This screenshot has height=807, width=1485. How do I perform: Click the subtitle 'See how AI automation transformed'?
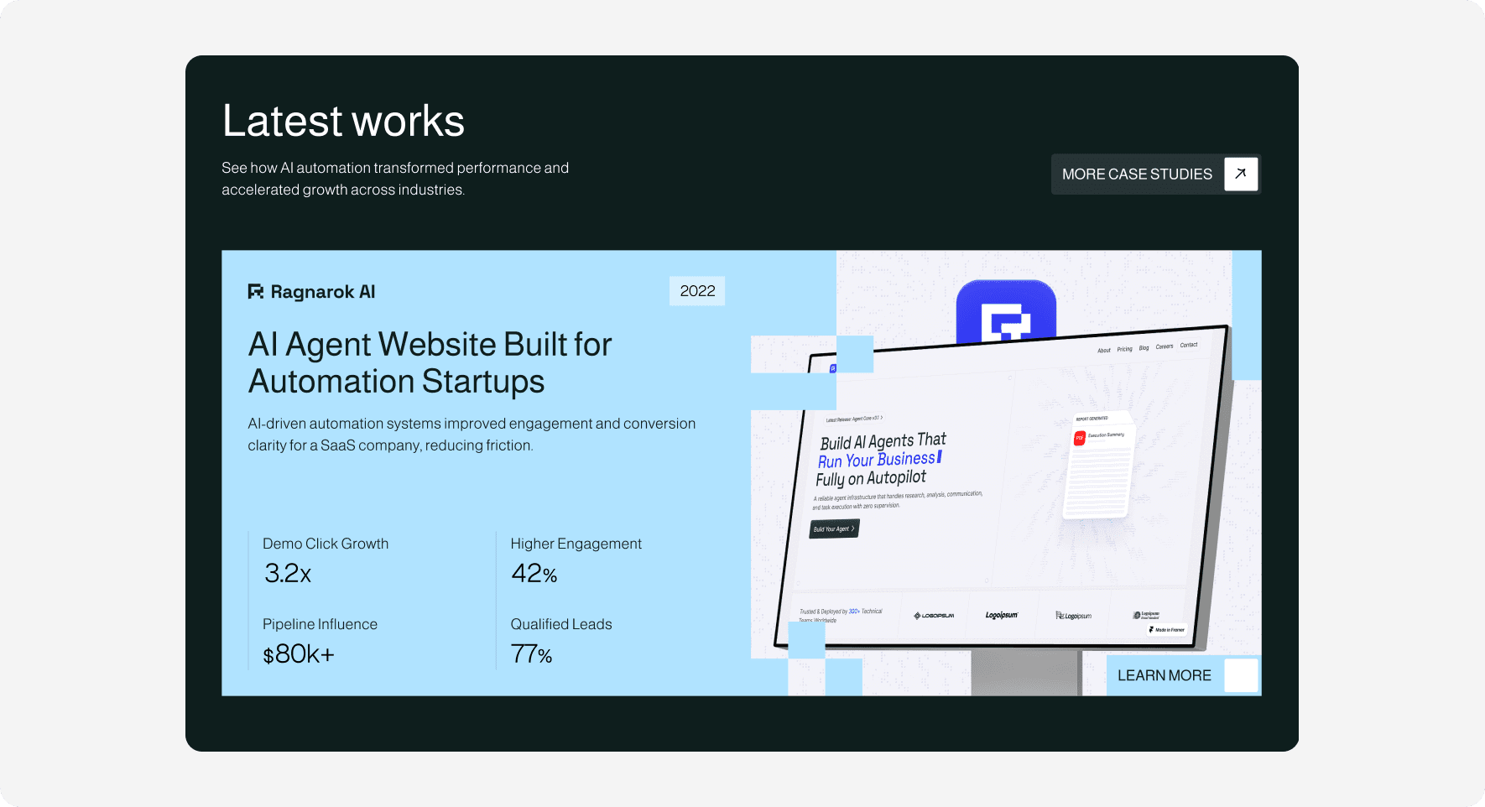(395, 179)
